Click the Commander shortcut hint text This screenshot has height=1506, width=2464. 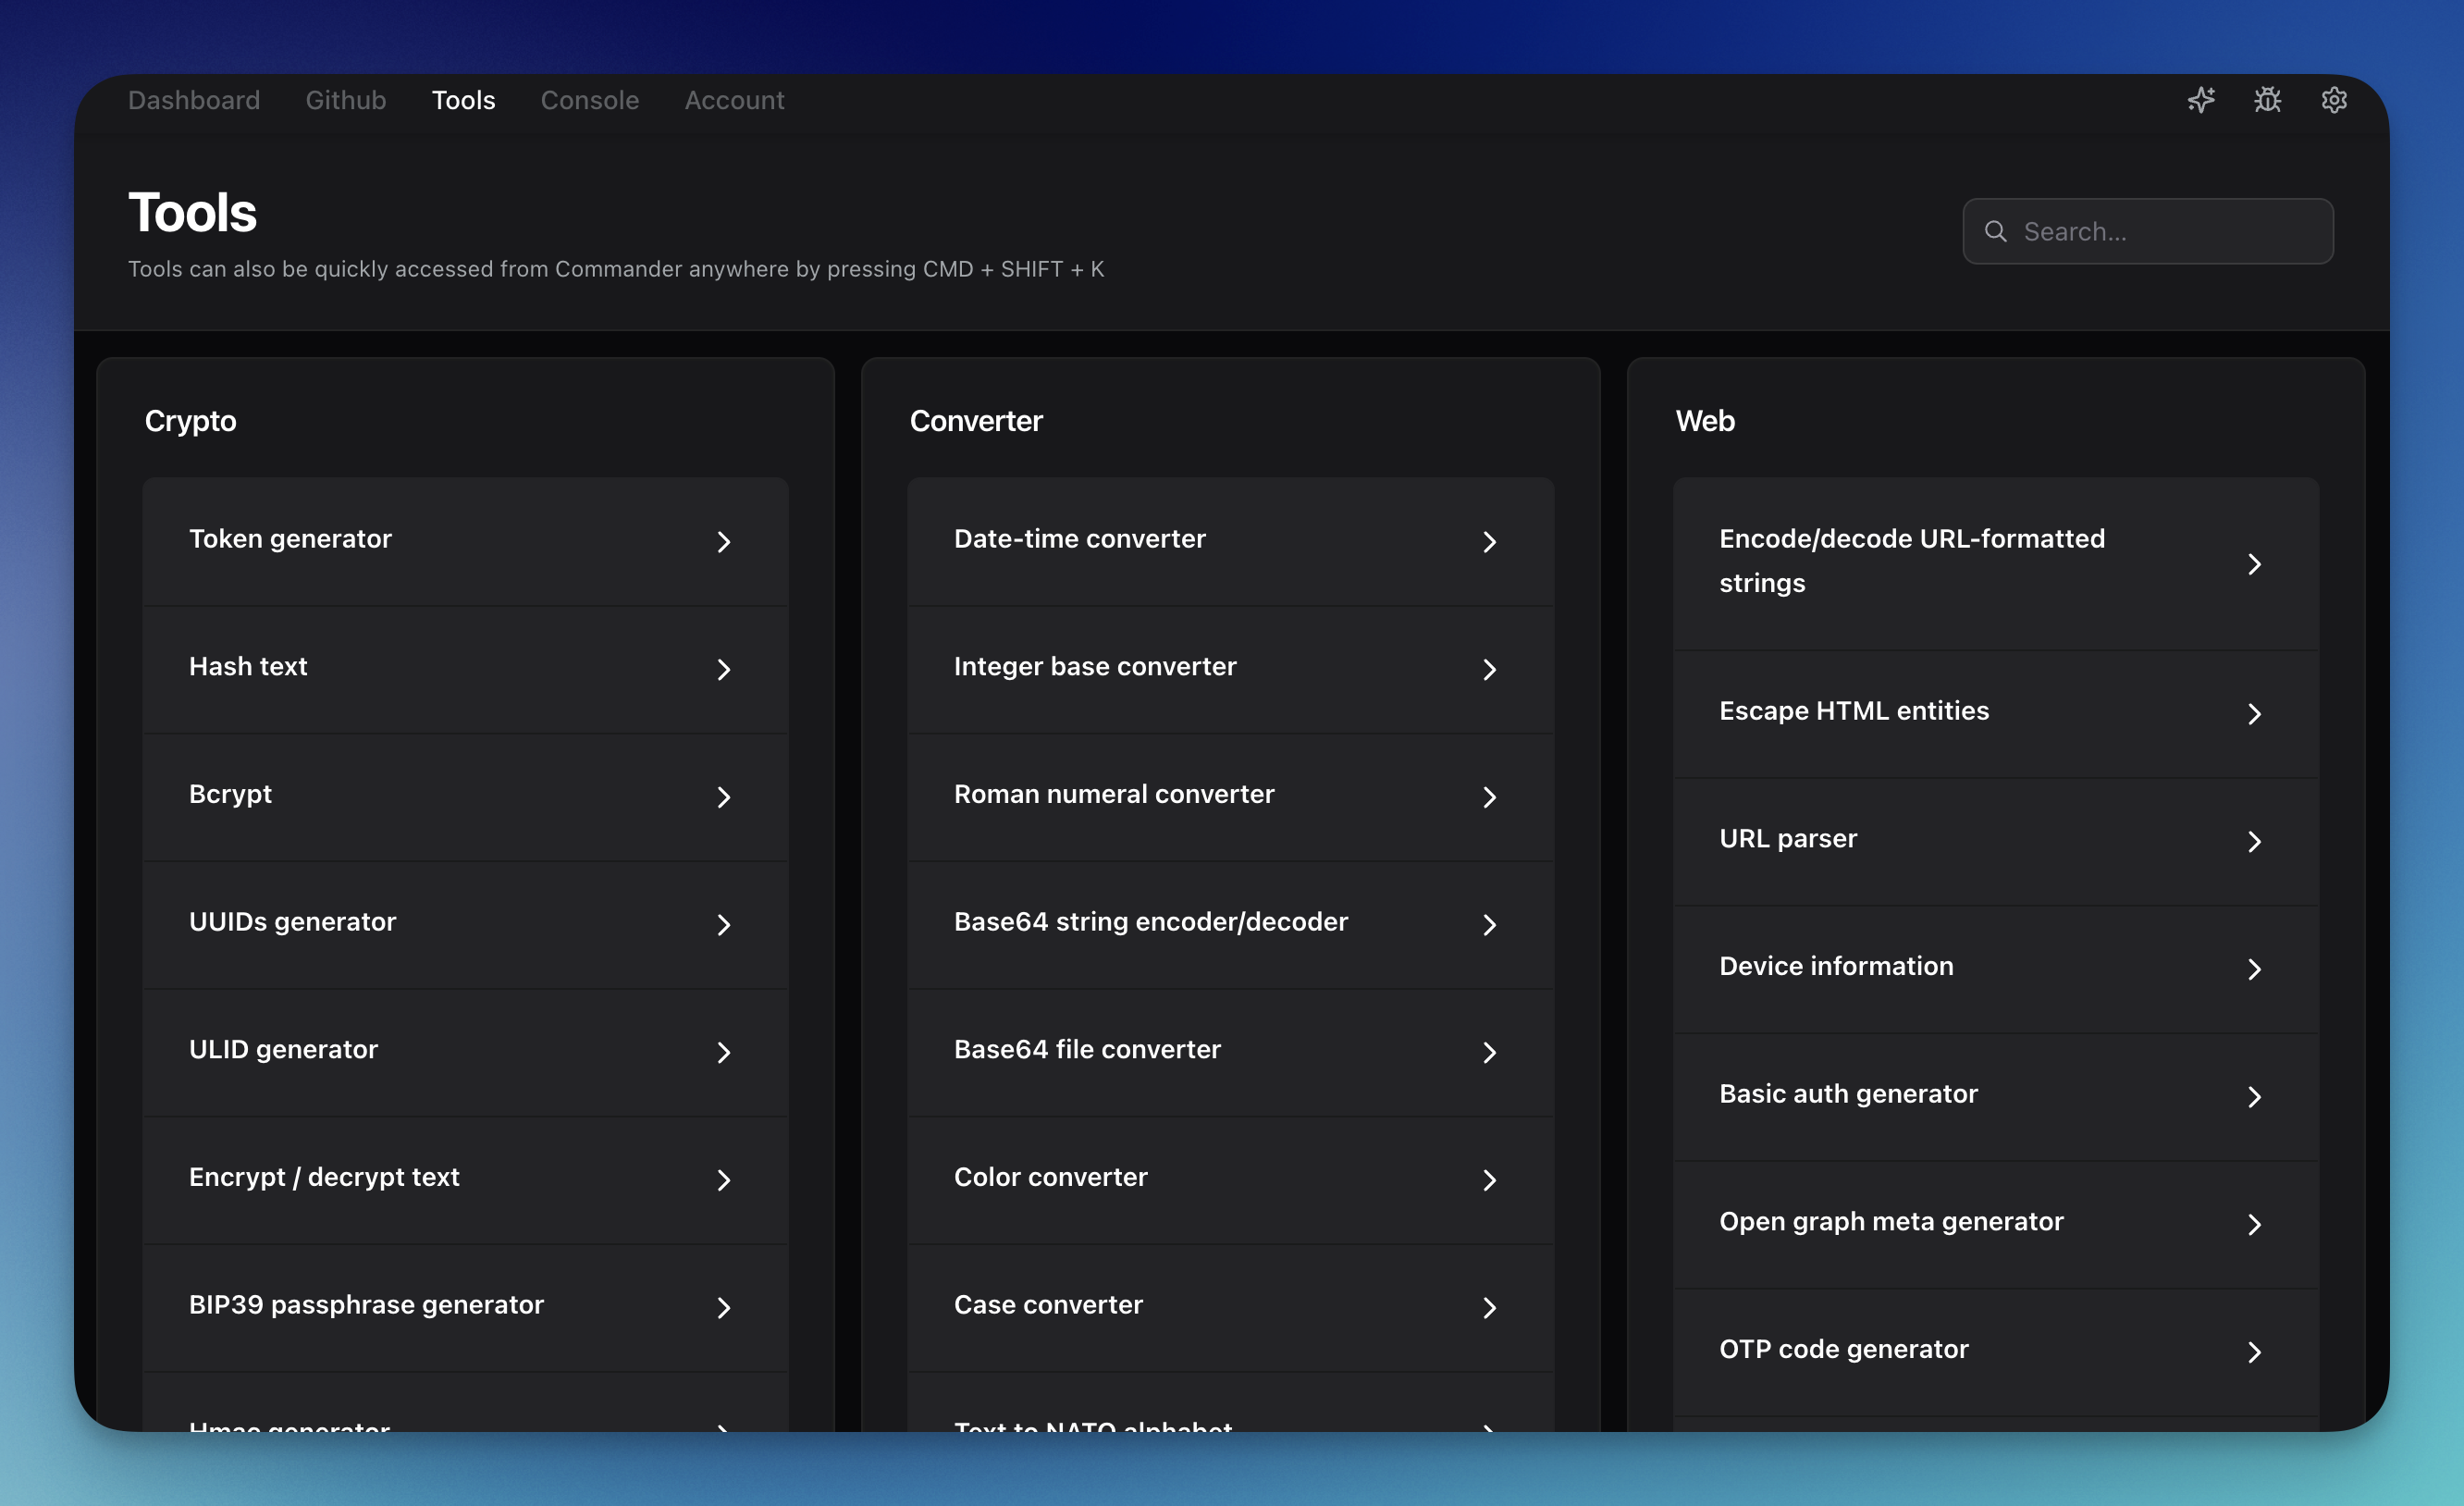[616, 269]
